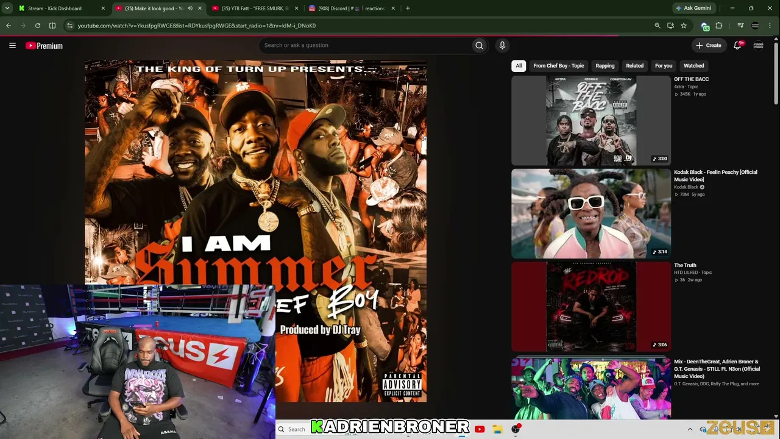Open The Truth video thumbnail
The width and height of the screenshot is (780, 439).
[x=591, y=307]
